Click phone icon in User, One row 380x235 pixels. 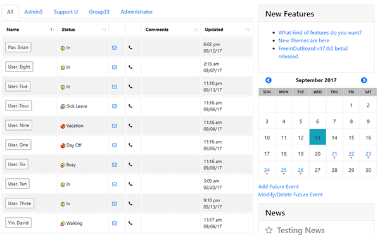pos(130,145)
